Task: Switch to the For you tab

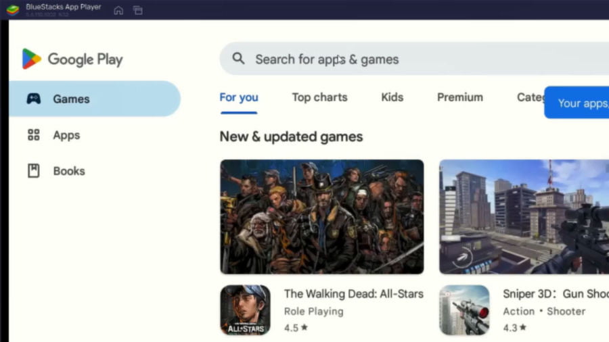Action: [x=239, y=97]
